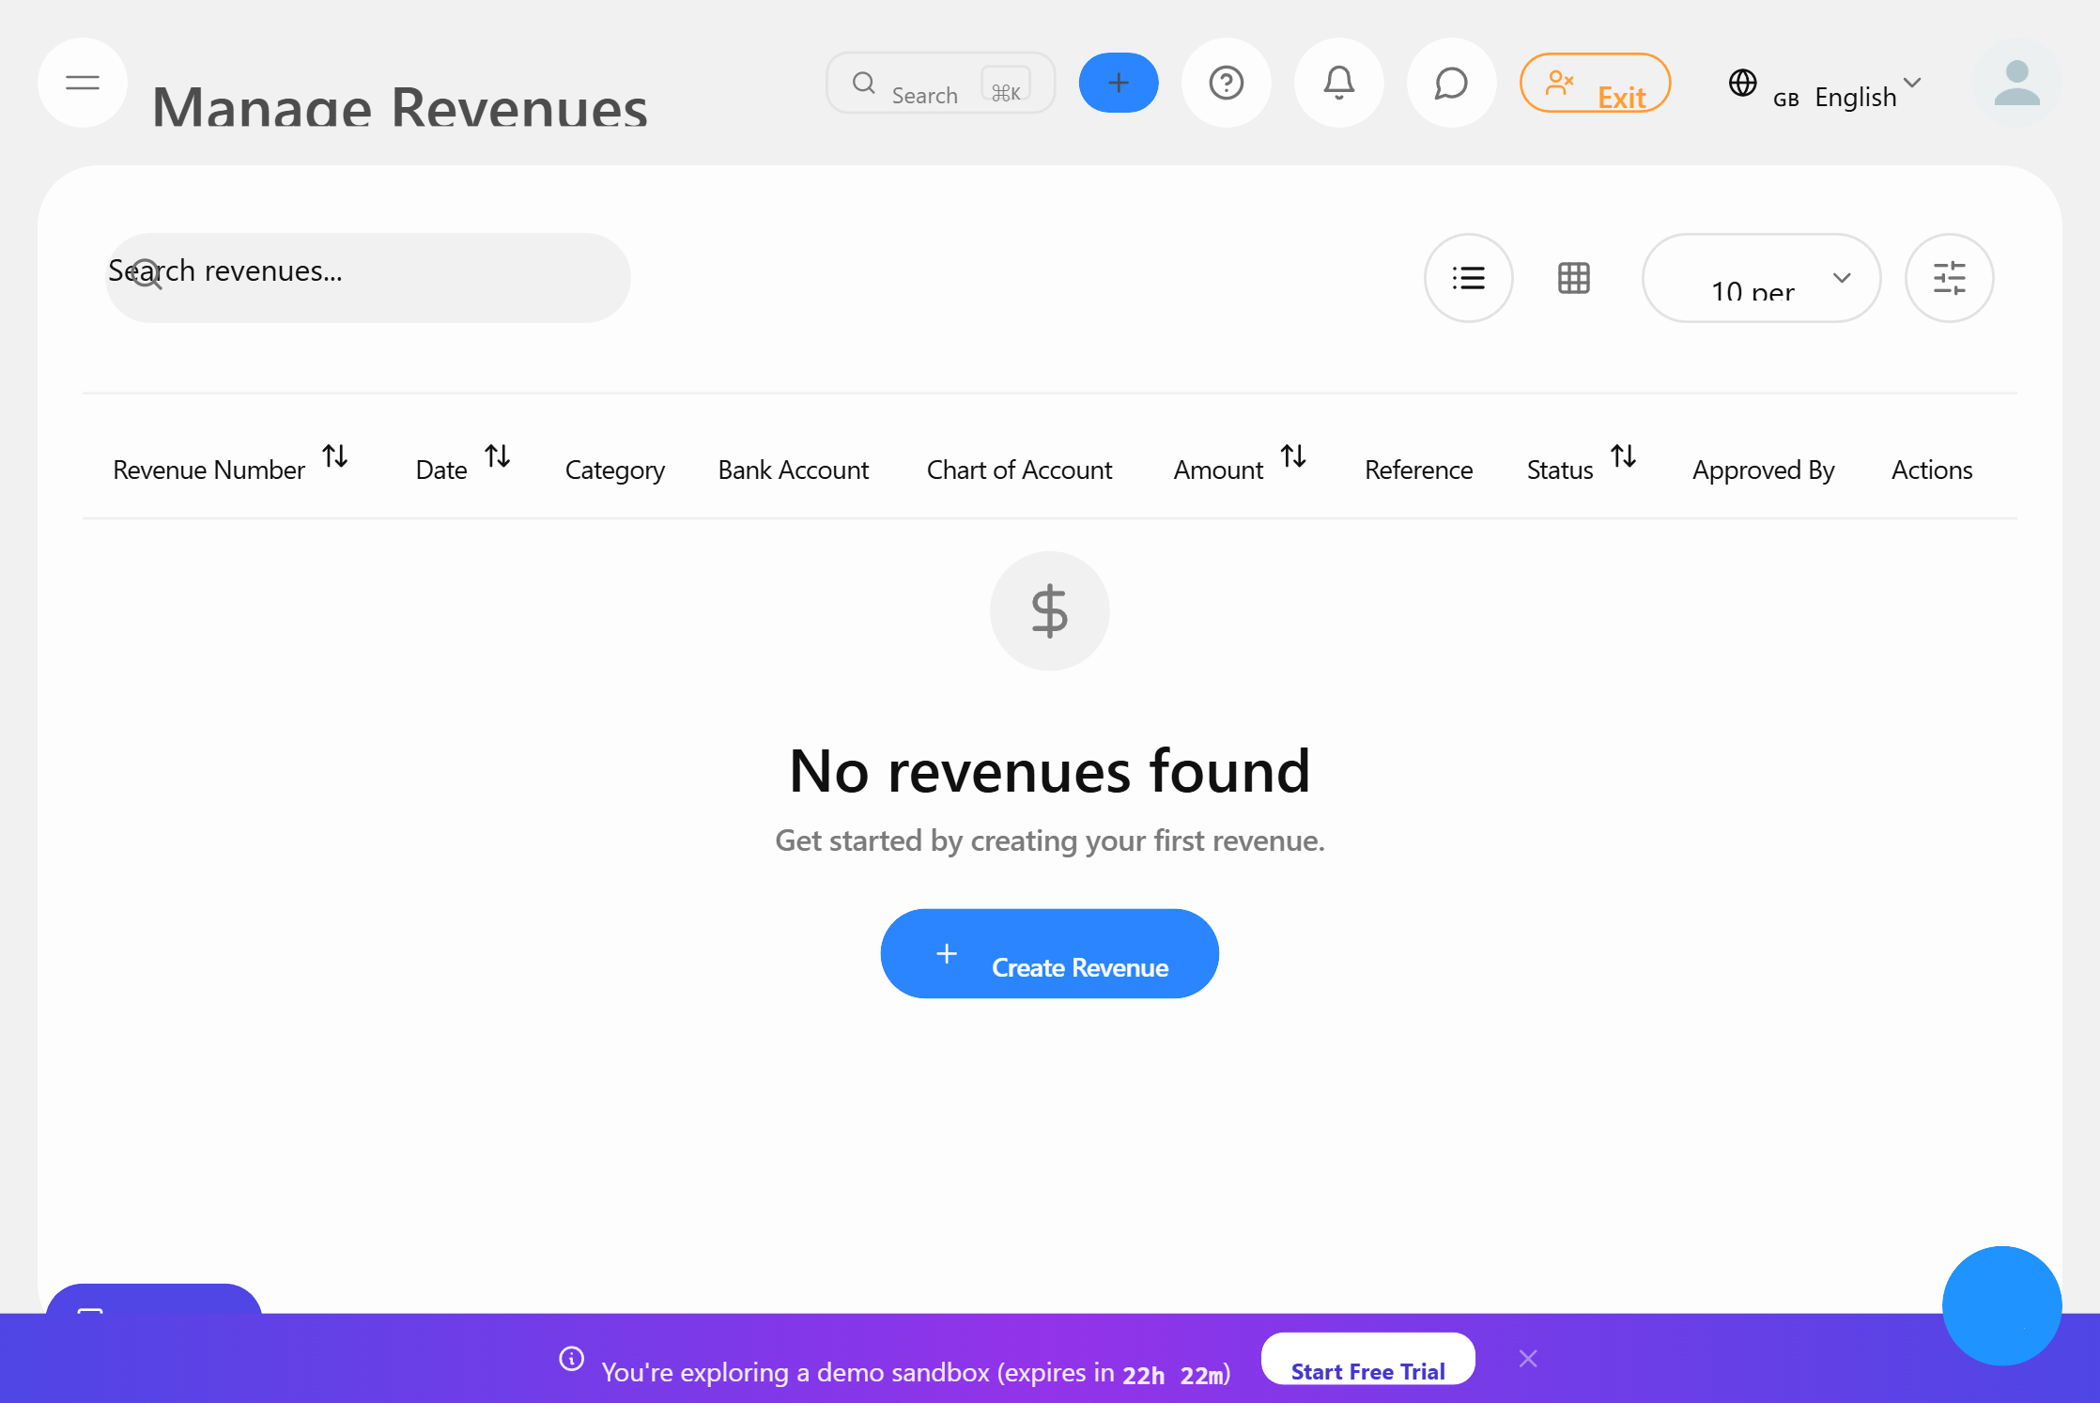
Task: Open the chat message icon in header
Action: coord(1450,83)
